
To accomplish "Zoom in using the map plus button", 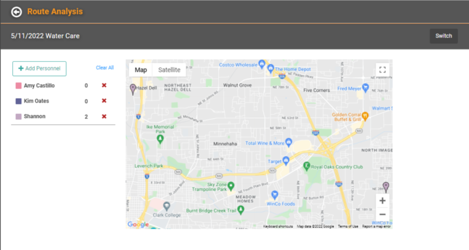I will [x=382, y=201].
